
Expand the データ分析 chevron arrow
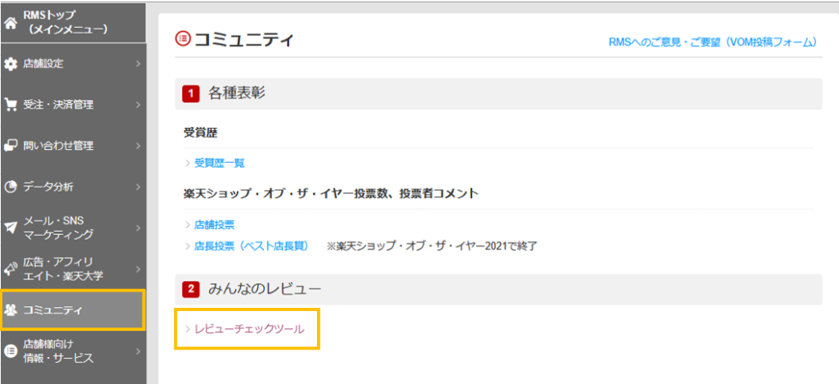point(138,187)
